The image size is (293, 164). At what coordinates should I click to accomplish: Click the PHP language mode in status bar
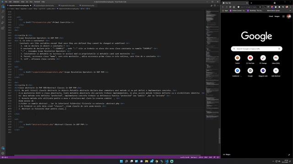pyautogui.click(x=211, y=158)
